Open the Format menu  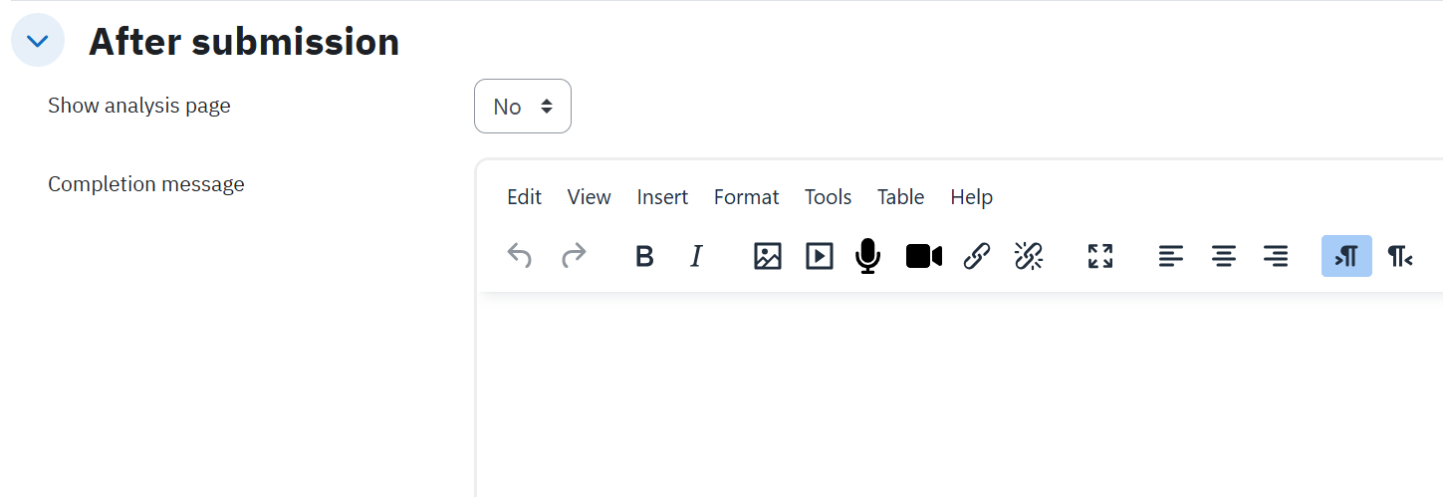[x=746, y=197]
